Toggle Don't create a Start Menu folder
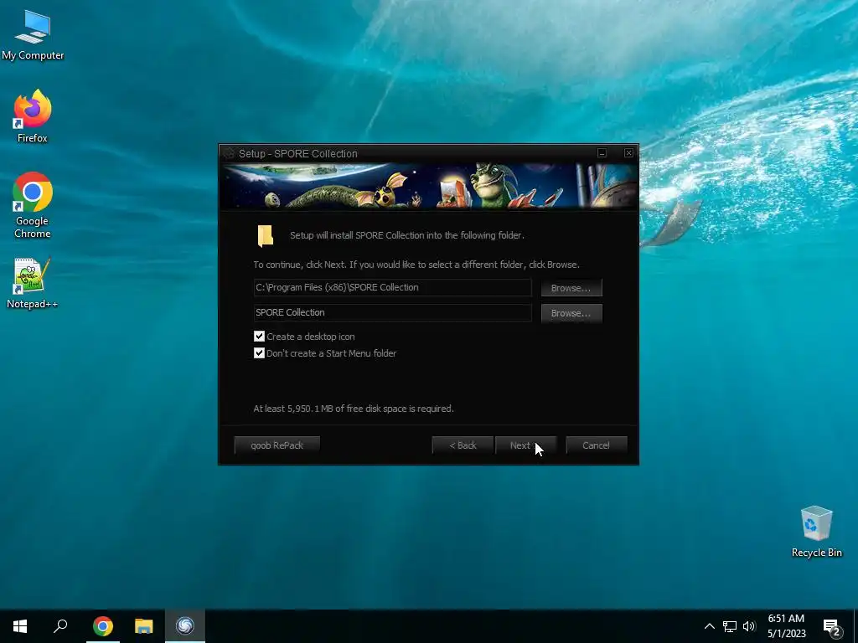858x643 pixels. [x=260, y=353]
